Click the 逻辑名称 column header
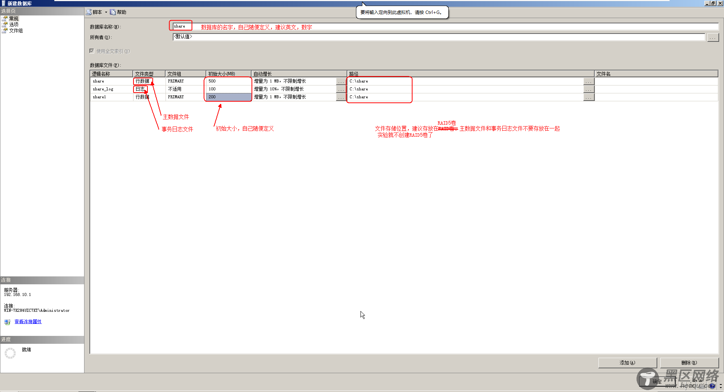This screenshot has height=392, width=724. 112,74
